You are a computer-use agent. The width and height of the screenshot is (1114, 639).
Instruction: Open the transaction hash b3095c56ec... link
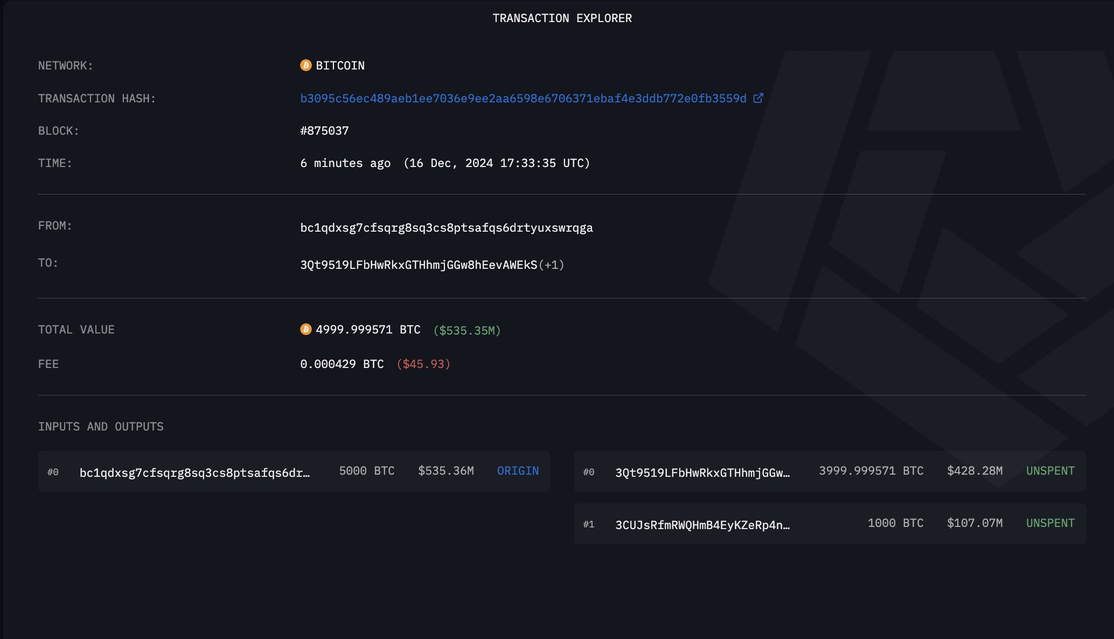pos(523,99)
